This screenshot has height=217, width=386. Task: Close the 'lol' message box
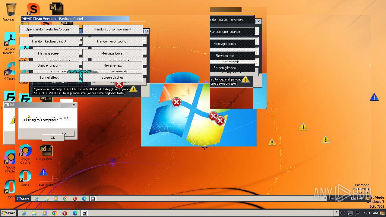pyautogui.click(x=74, y=105)
